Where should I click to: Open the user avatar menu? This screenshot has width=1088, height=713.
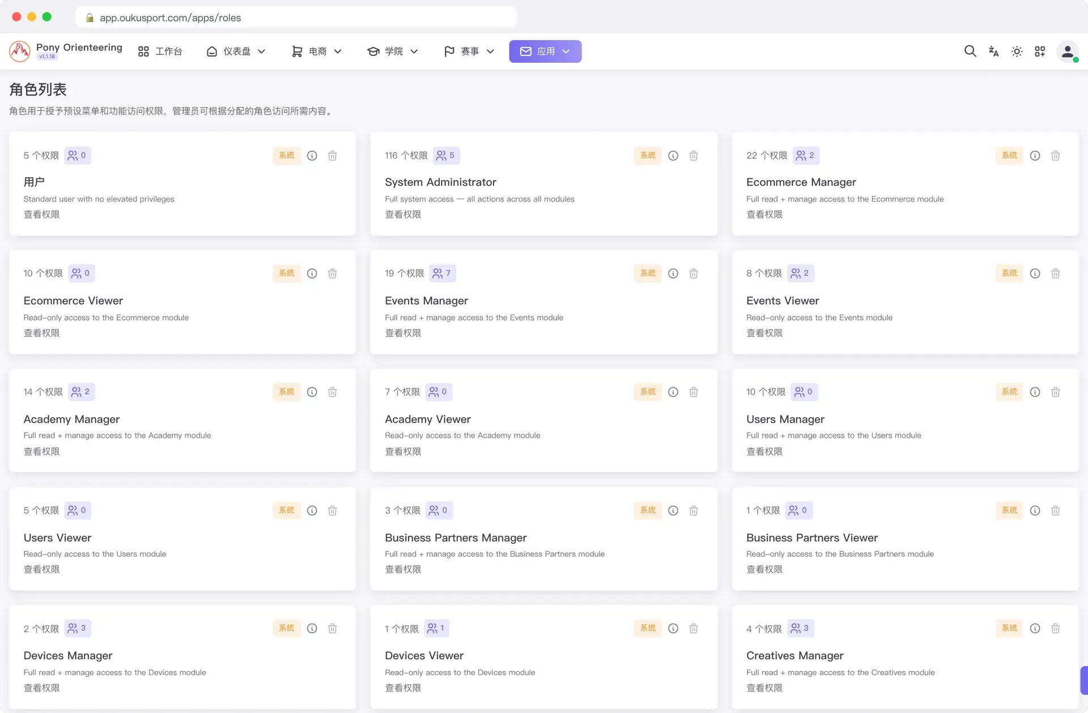pos(1068,52)
